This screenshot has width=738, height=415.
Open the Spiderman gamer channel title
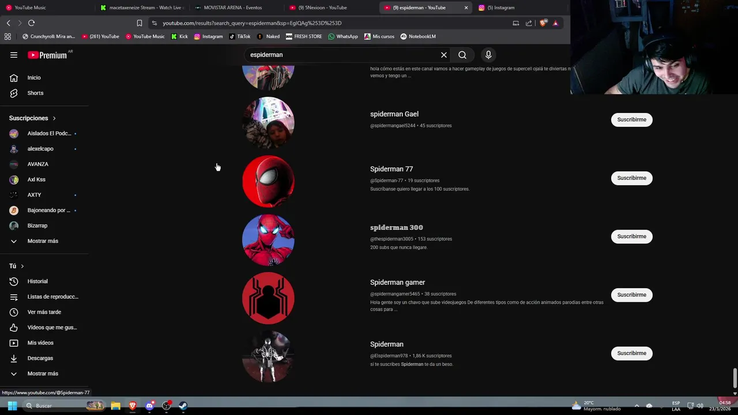[397, 282]
